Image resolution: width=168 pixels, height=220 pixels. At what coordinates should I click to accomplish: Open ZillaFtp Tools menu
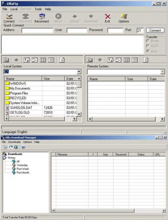pos(38,9)
